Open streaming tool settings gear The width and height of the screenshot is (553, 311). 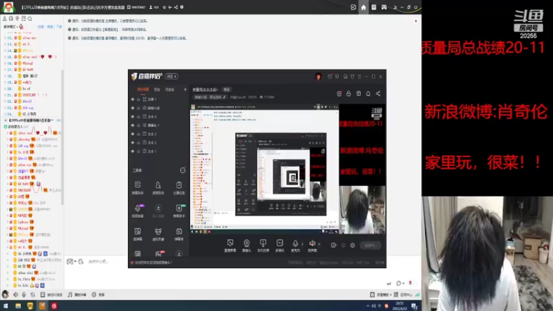(x=353, y=245)
